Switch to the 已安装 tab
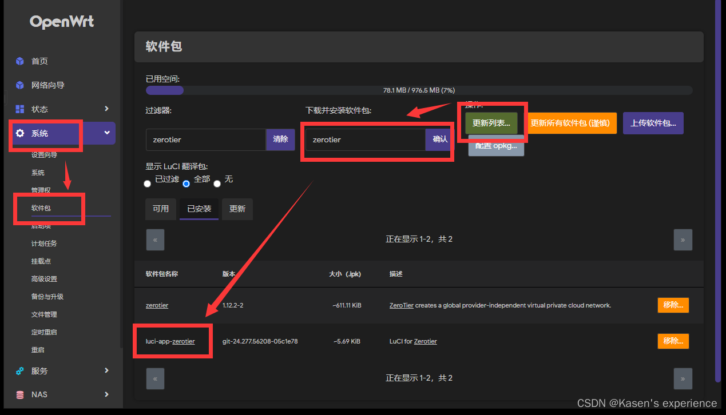Screen dimensions: 726x415 click(x=199, y=209)
